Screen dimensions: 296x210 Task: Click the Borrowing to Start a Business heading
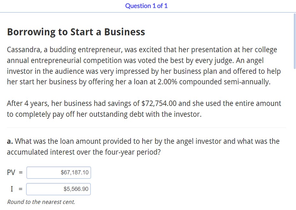point(76,32)
